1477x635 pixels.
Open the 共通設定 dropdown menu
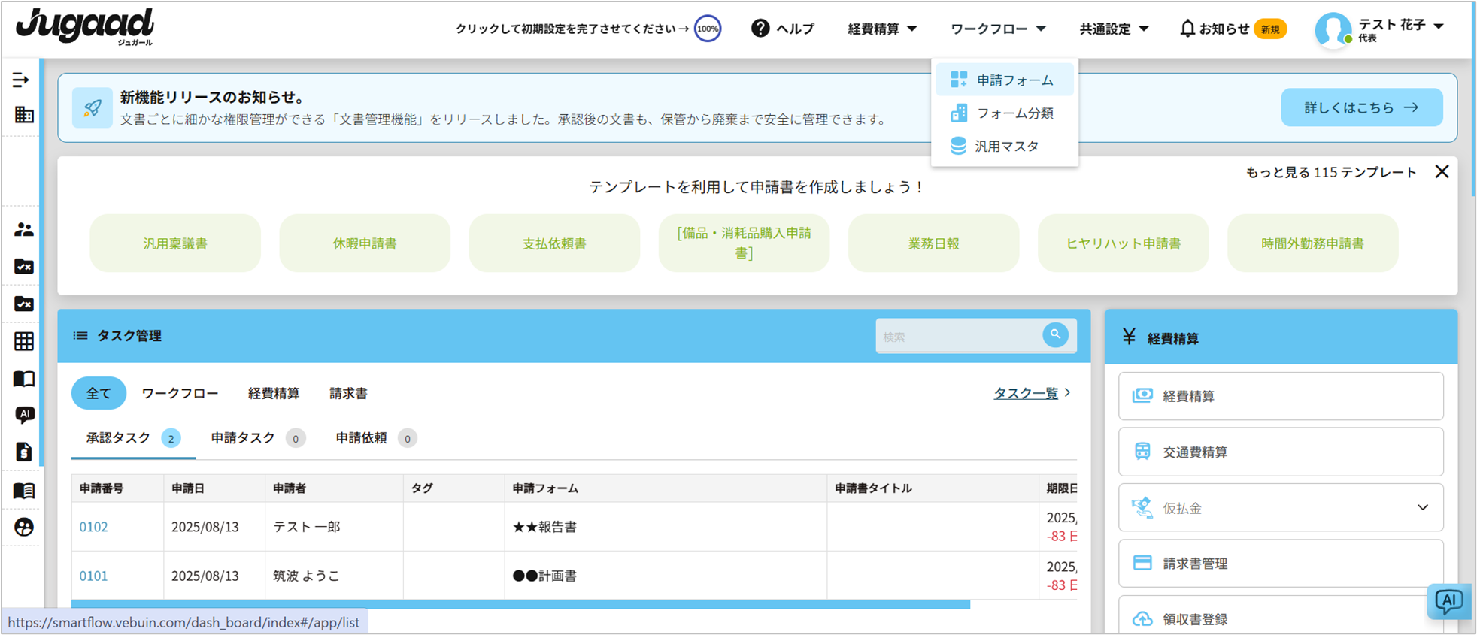1114,29
